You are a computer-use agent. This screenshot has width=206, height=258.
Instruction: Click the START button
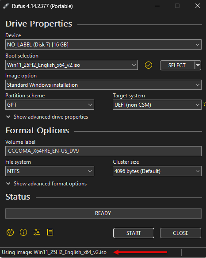134,233
